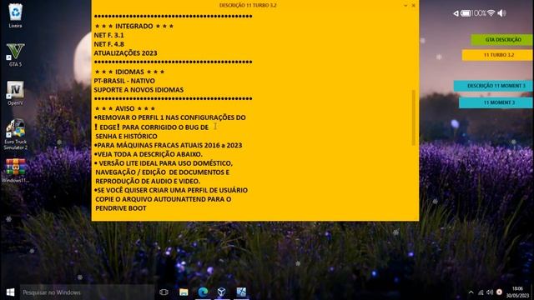Screen dimensions: 534x300
Task: Open File Explorer from the taskbar
Action: (x=184, y=292)
